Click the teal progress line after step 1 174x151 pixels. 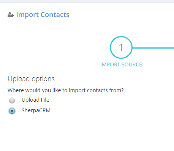click(x=153, y=48)
